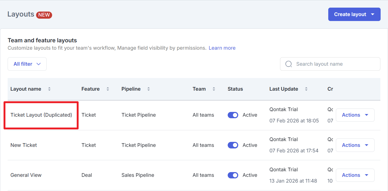Open the All filter dropdown
Screen dimensions: 388x191
coord(27,64)
